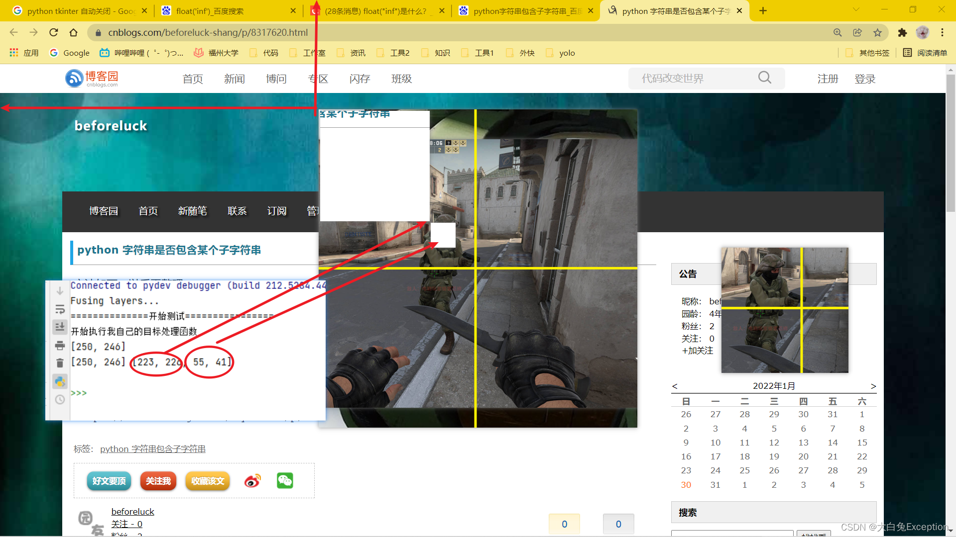The height and width of the screenshot is (537, 956).
Task: Open 博问 in the cnblogs top nav
Action: point(276,79)
